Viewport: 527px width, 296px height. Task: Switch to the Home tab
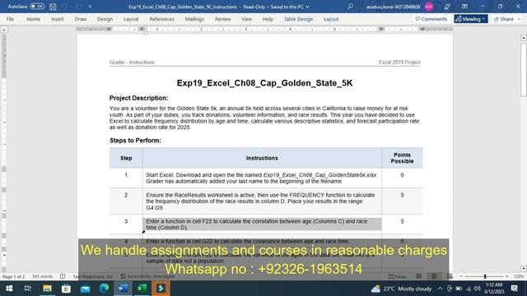pyautogui.click(x=33, y=19)
